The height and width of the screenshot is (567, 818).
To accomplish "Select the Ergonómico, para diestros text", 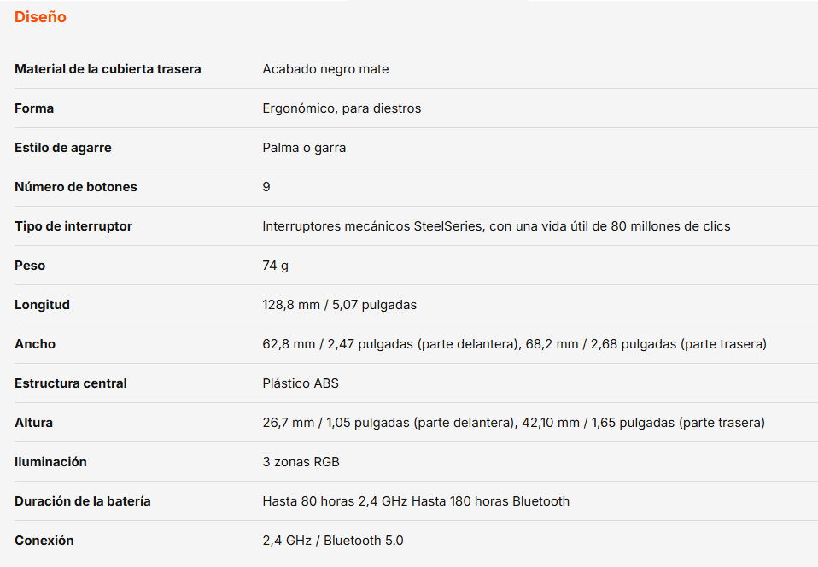I will tap(342, 108).
